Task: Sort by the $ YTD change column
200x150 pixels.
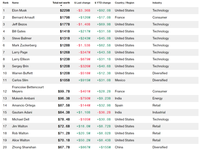Action: tap(103, 3)
